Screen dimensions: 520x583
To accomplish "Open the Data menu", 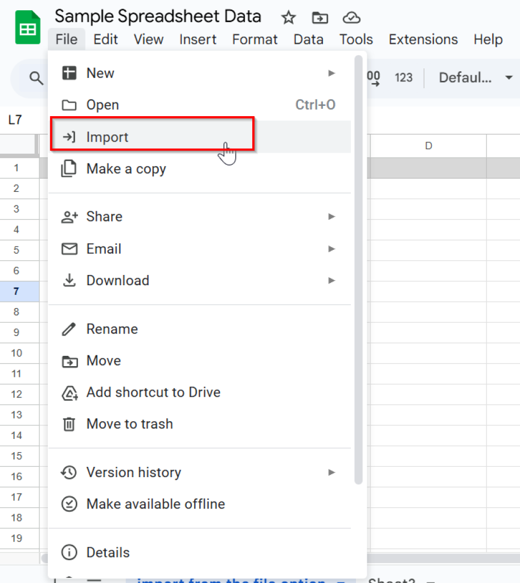I will [308, 39].
